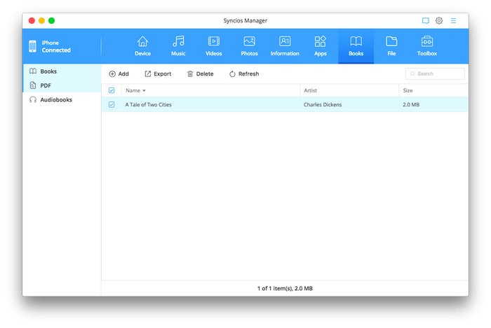This screenshot has width=491, height=328.
Task: Open the Music section
Action: [178, 46]
